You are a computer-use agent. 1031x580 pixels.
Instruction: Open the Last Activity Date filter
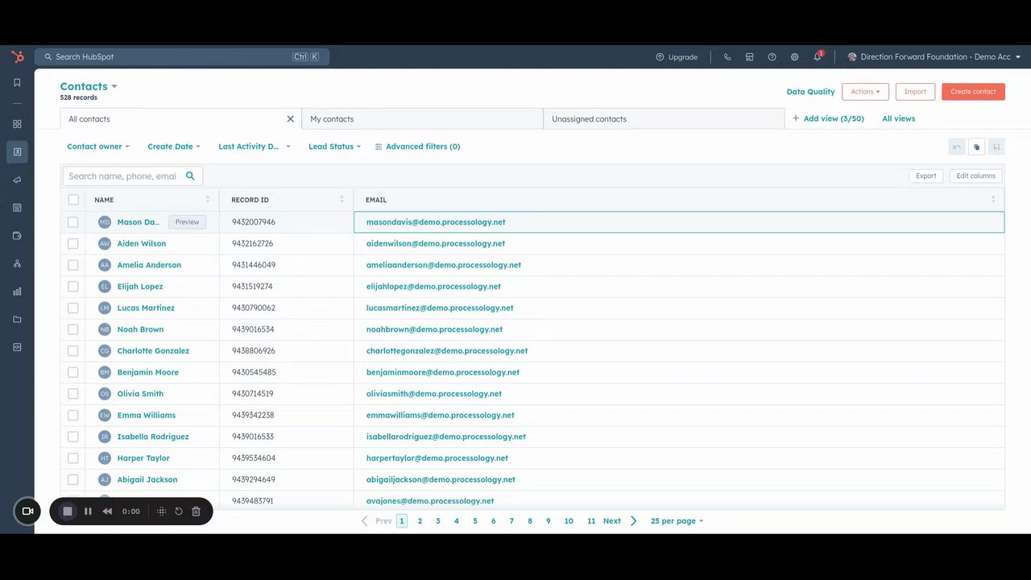coord(255,147)
